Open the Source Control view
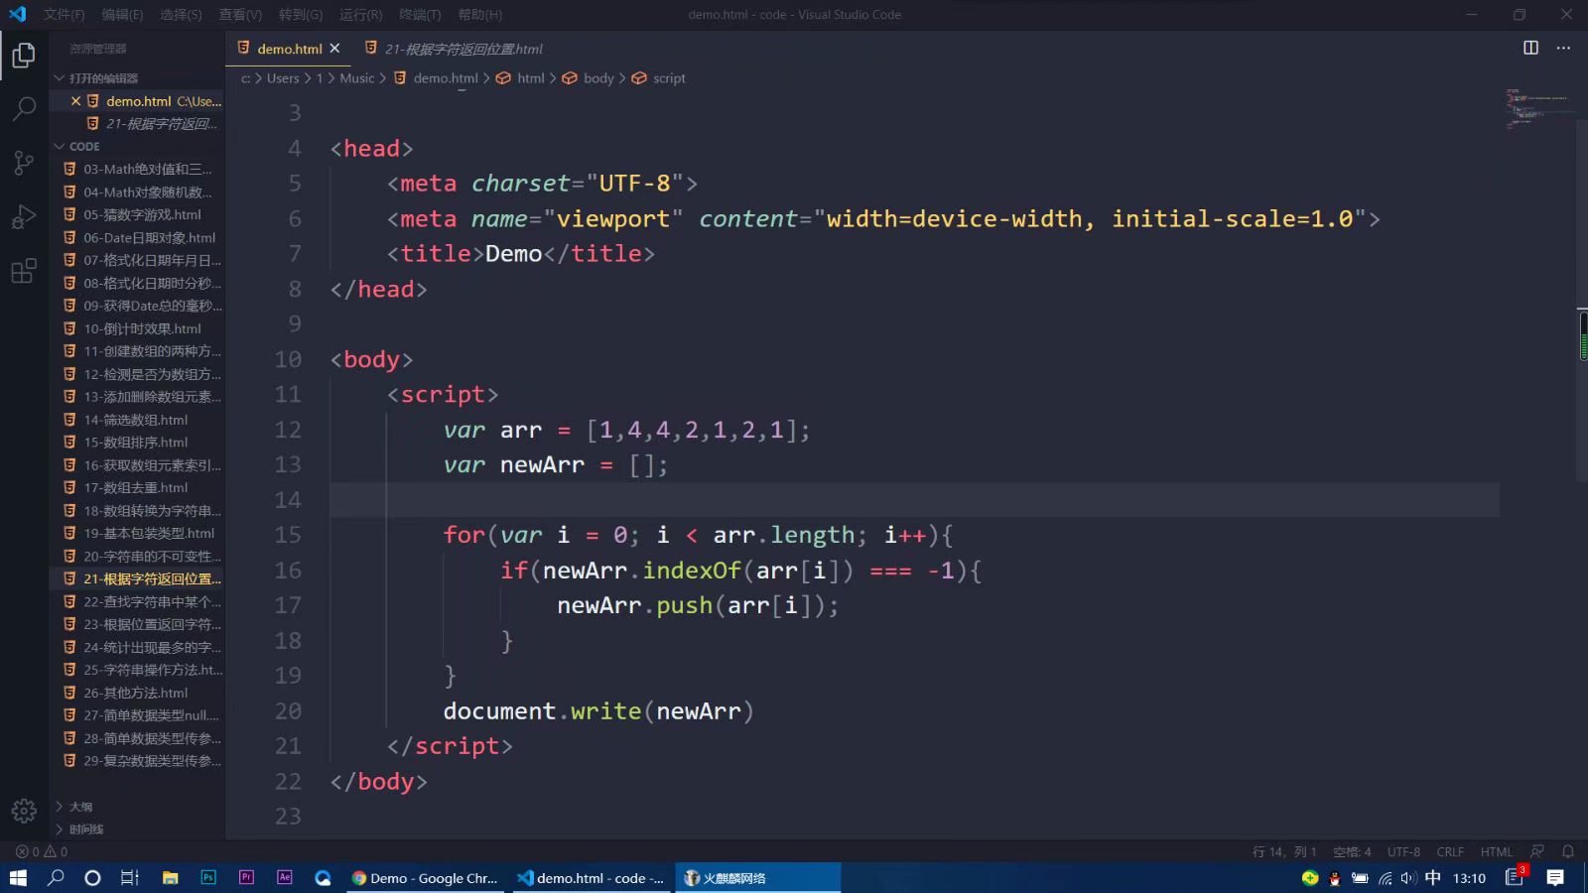The image size is (1588, 893). 24,163
